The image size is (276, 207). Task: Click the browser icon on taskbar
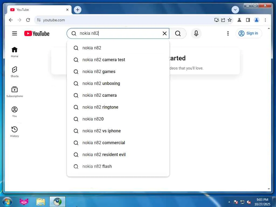coord(57,202)
